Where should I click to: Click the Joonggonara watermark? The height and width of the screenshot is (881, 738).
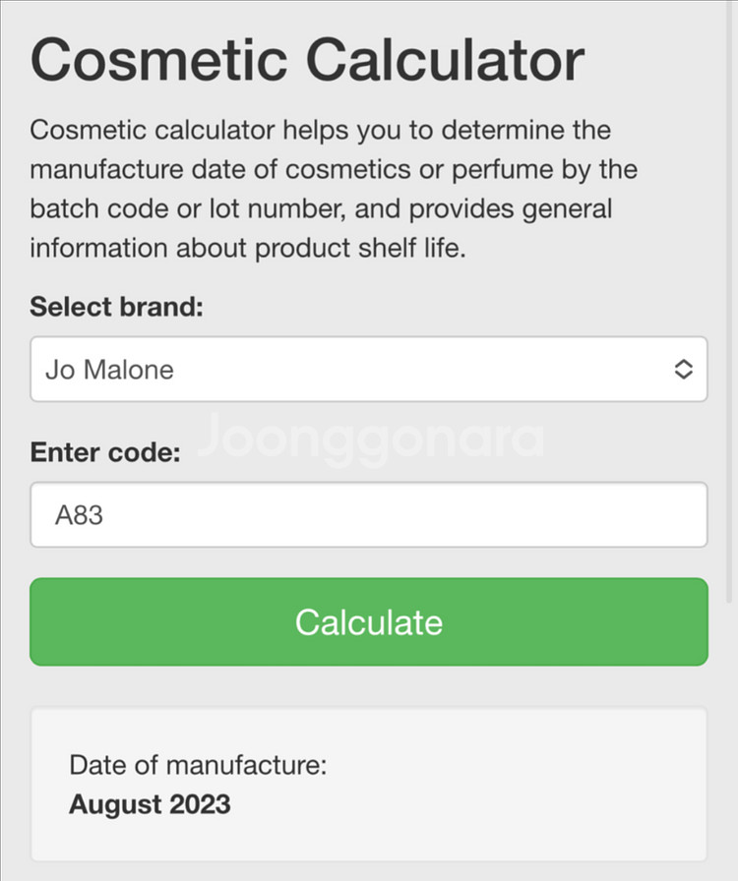[x=370, y=440]
